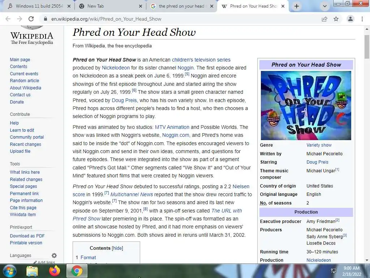
Task: Click the scrollbar up arrow
Action: [367, 29]
